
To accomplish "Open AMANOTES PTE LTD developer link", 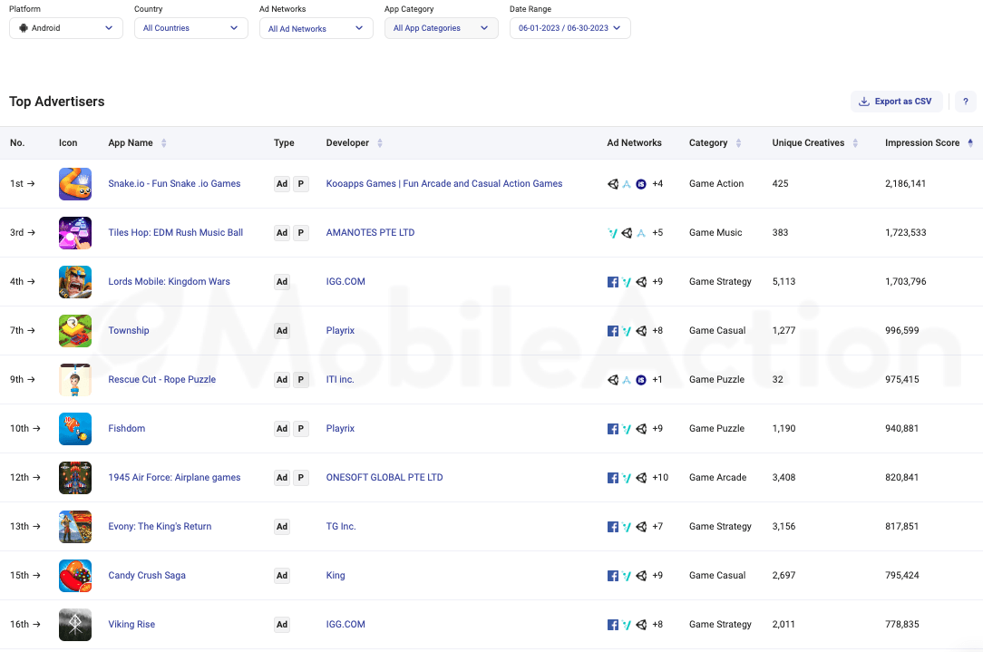I will pos(370,232).
